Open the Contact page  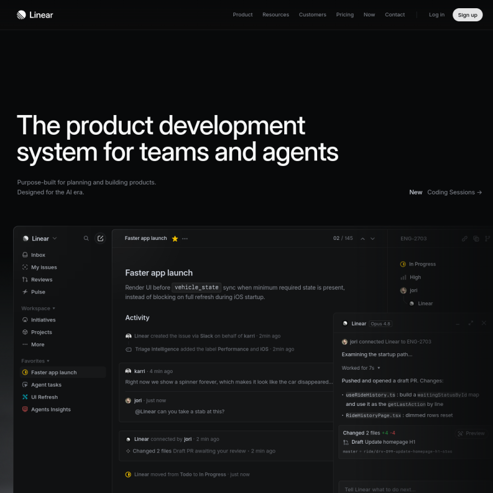(x=394, y=15)
